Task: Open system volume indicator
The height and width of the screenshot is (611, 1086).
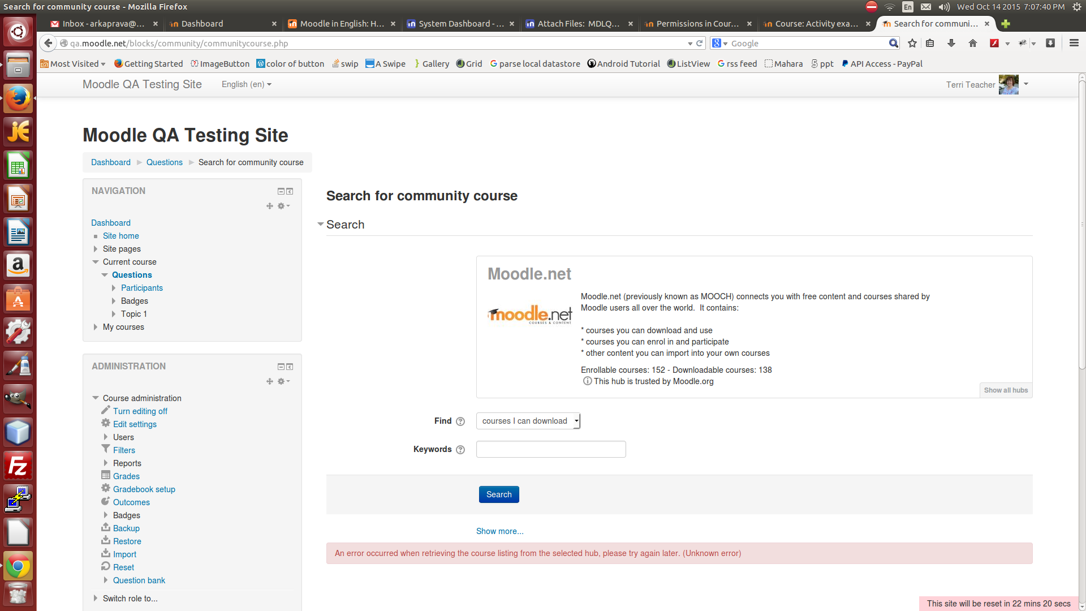Action: coord(944,7)
